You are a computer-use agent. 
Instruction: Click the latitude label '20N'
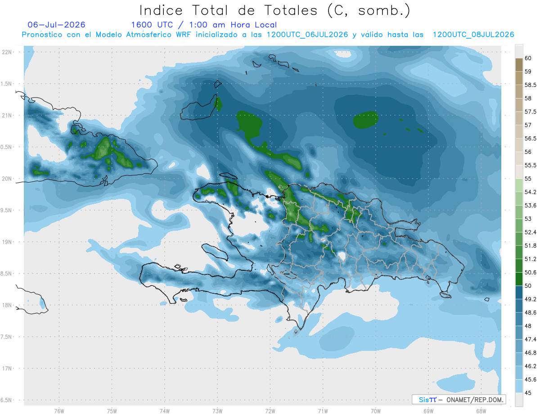click(7, 179)
